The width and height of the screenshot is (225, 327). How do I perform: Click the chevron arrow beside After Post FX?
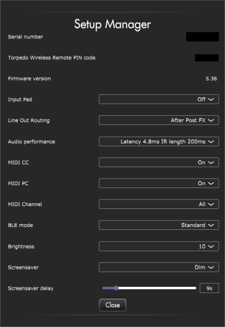pyautogui.click(x=211, y=120)
